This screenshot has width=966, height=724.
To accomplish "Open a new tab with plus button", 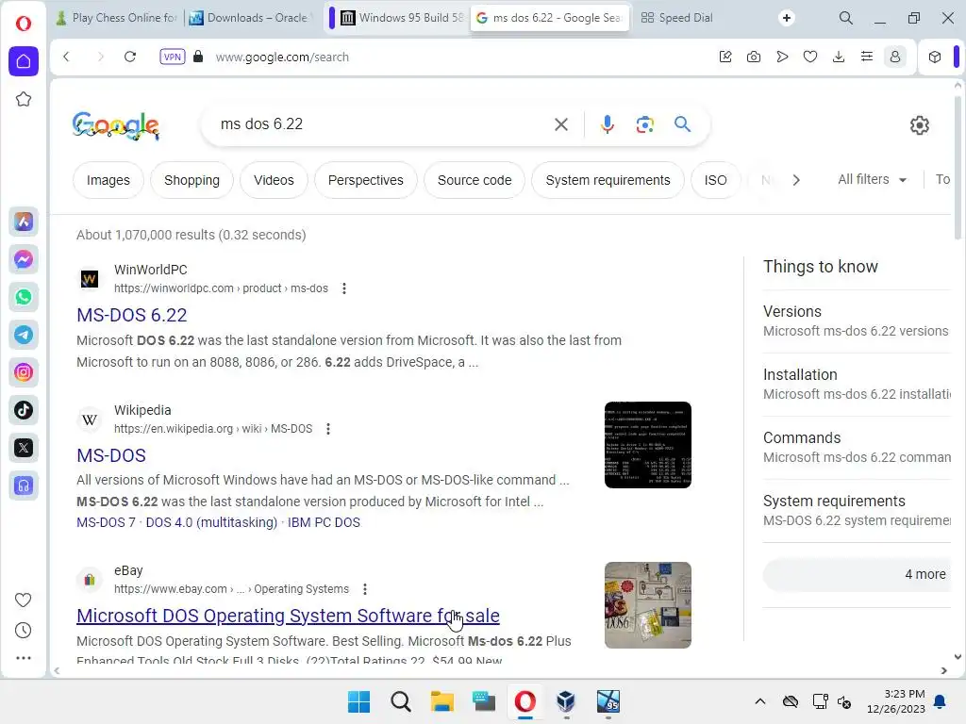I will pos(787,18).
